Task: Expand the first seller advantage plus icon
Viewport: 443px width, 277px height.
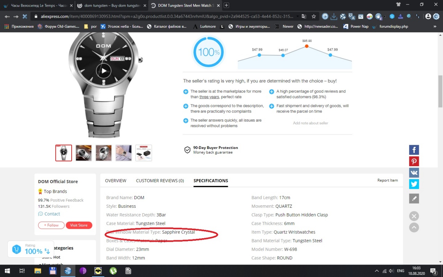Action: pyautogui.click(x=186, y=92)
